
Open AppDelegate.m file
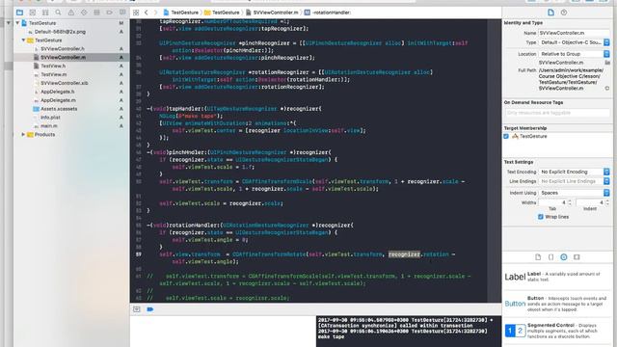tap(58, 100)
